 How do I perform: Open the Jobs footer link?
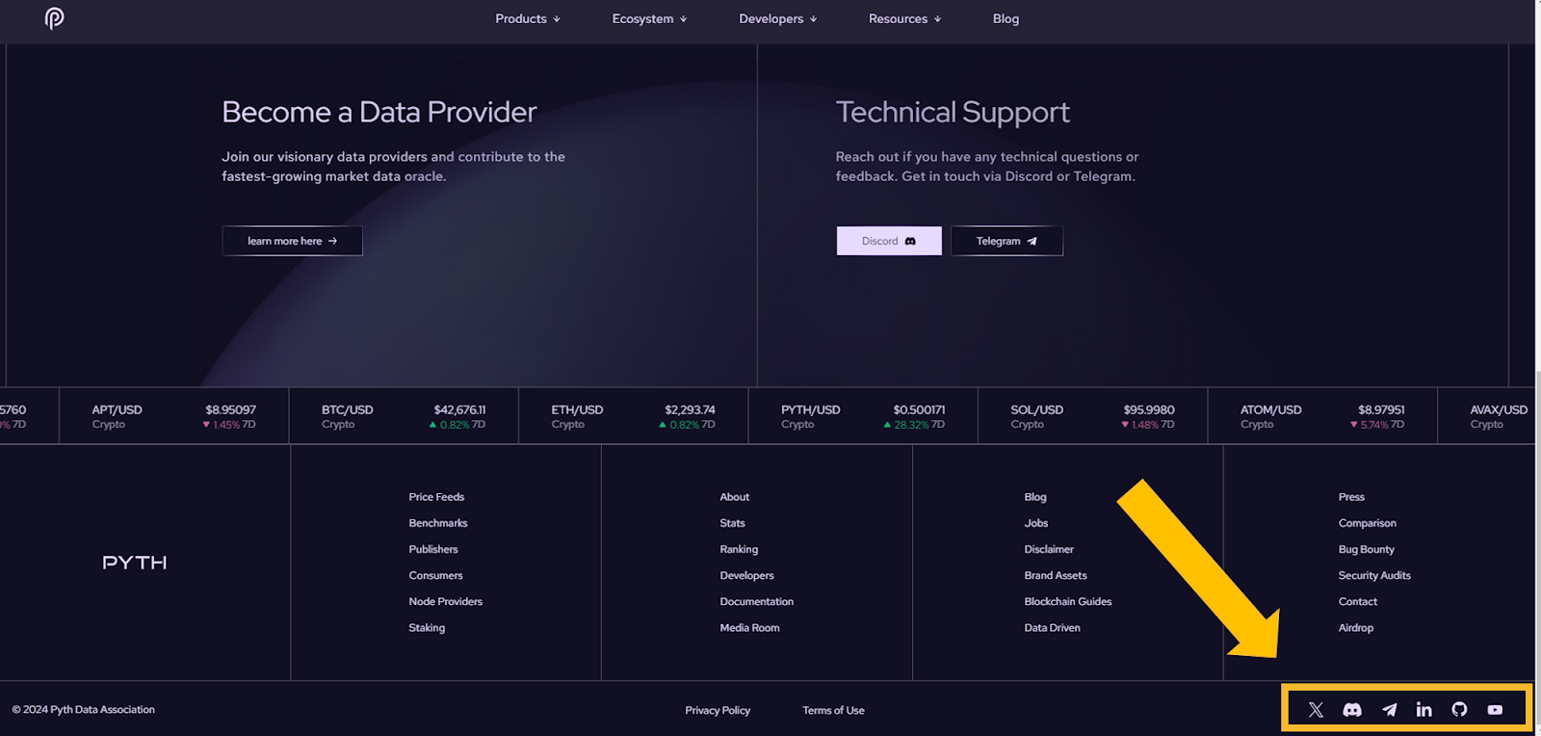pyautogui.click(x=1036, y=523)
